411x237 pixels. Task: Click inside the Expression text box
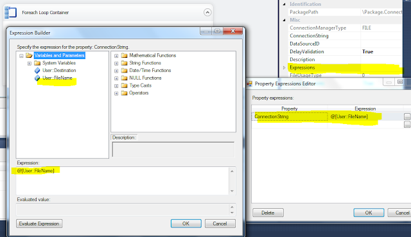point(123,180)
